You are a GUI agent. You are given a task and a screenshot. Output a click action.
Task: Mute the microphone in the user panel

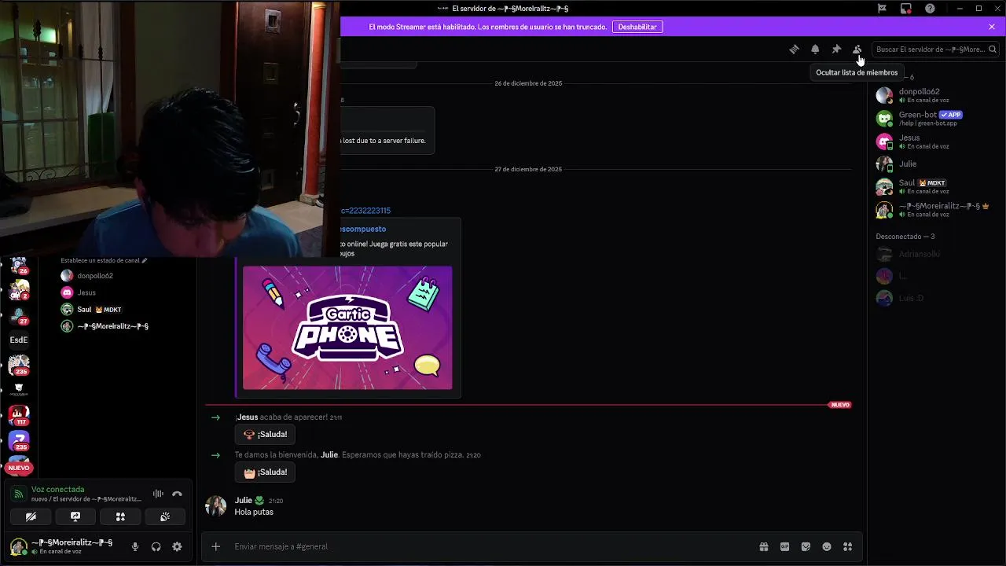tap(135, 546)
